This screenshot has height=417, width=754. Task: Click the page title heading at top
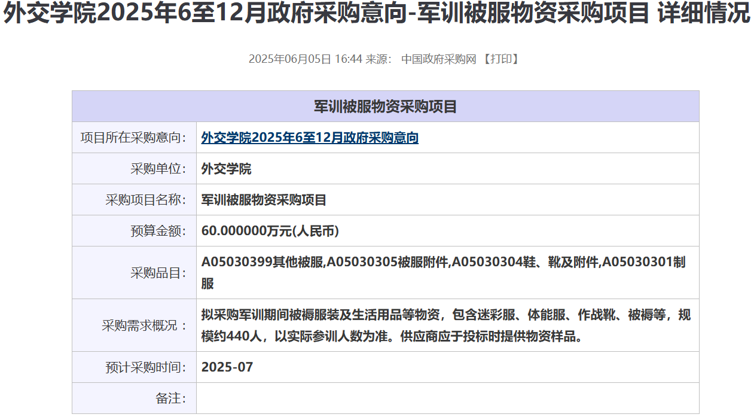pyautogui.click(x=377, y=14)
